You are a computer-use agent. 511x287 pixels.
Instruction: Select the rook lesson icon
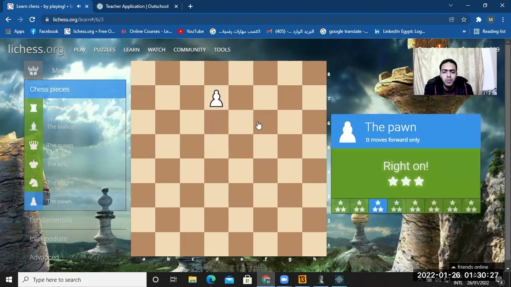pyautogui.click(x=34, y=108)
